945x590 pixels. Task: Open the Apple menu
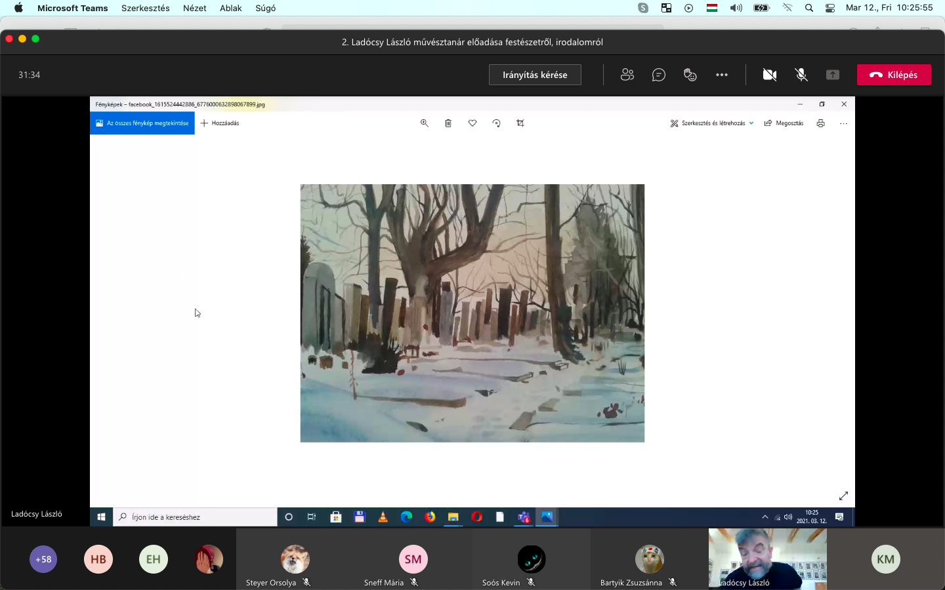click(18, 8)
